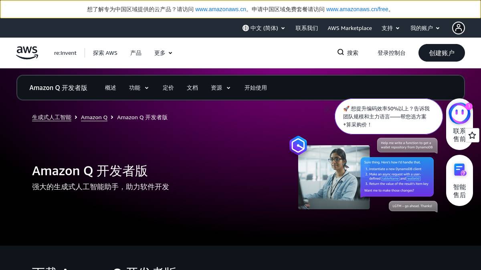Follow the www.amazonaws.cn link
This screenshot has height=270, width=481.
220,9
